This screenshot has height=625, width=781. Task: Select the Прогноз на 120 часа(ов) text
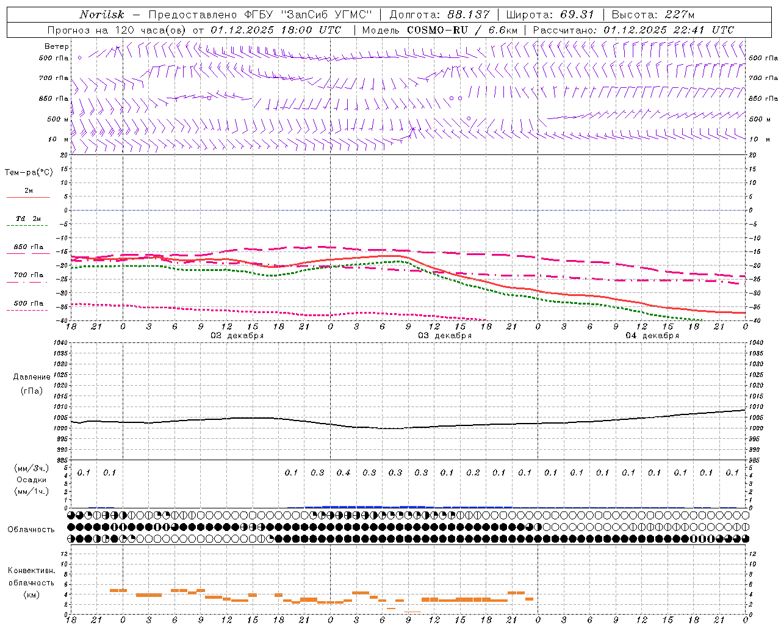tap(118, 30)
